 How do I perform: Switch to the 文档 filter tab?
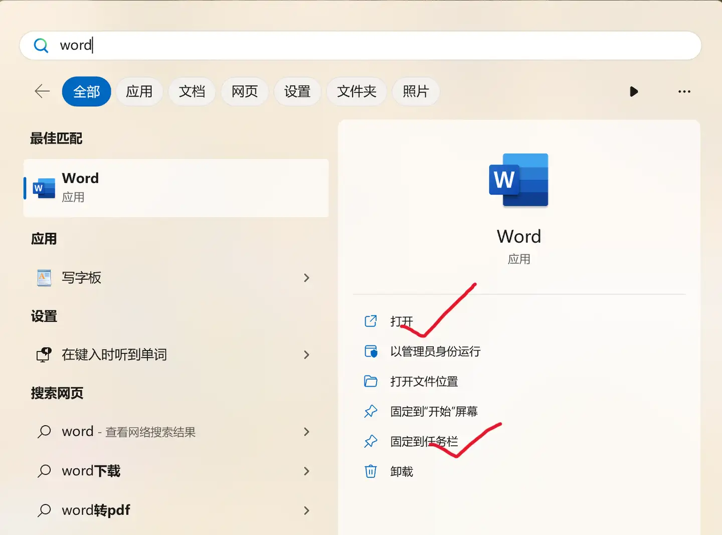tap(192, 91)
